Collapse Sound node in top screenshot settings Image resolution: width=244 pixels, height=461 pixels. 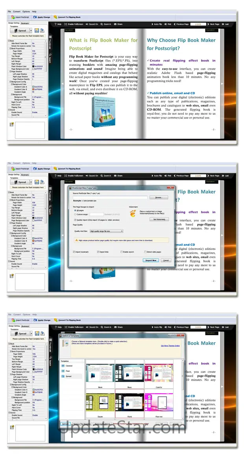pos(9,110)
